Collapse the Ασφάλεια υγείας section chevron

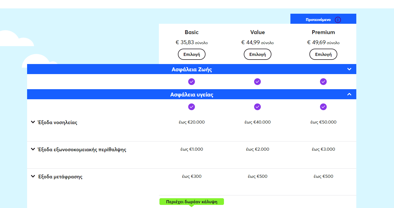coord(349,94)
